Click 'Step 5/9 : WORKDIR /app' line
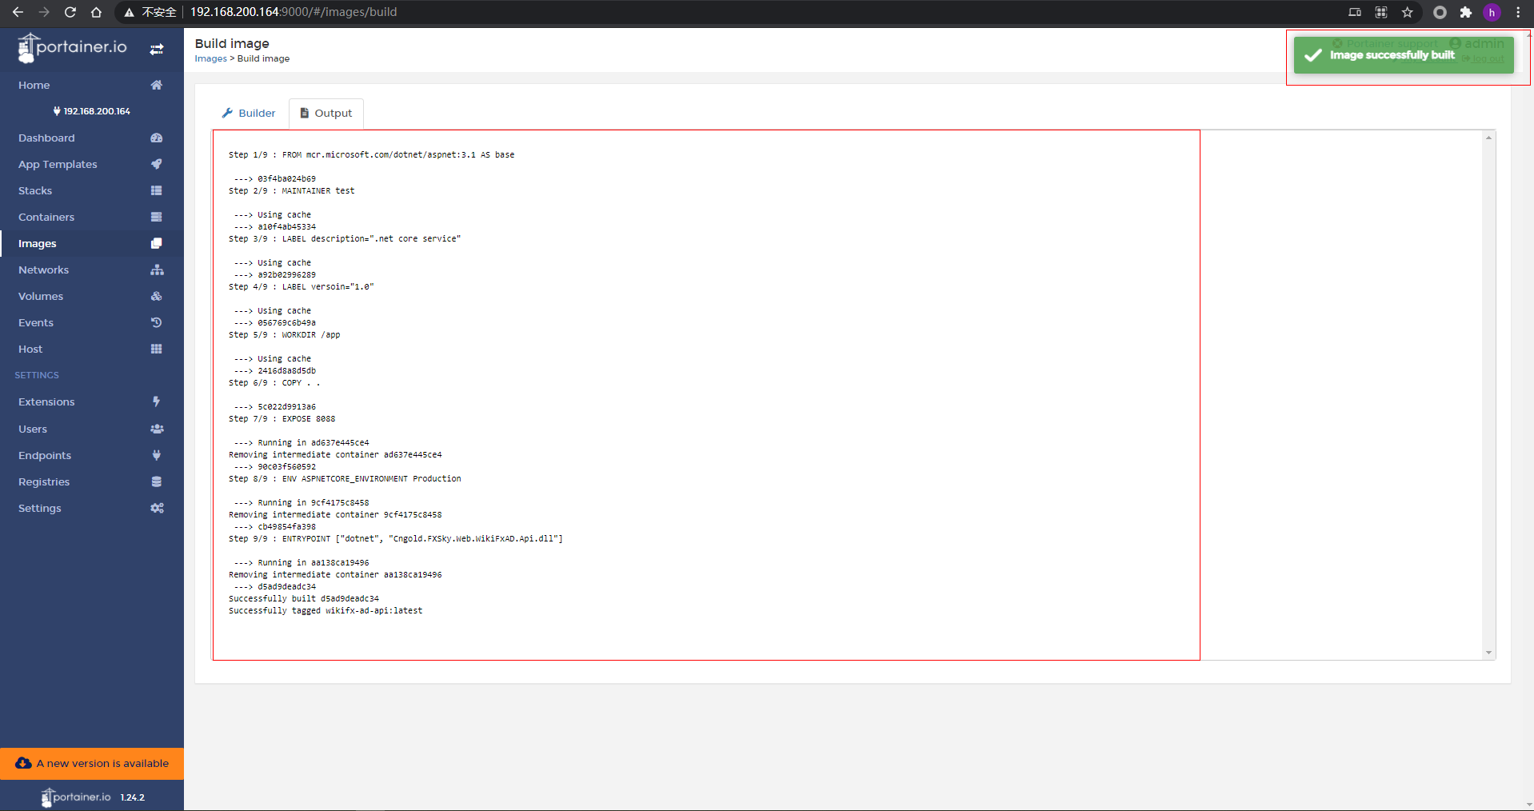 pyautogui.click(x=284, y=334)
